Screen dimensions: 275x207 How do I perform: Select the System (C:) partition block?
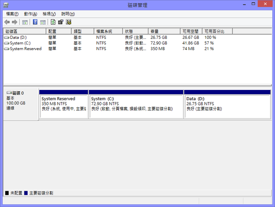point(136,107)
